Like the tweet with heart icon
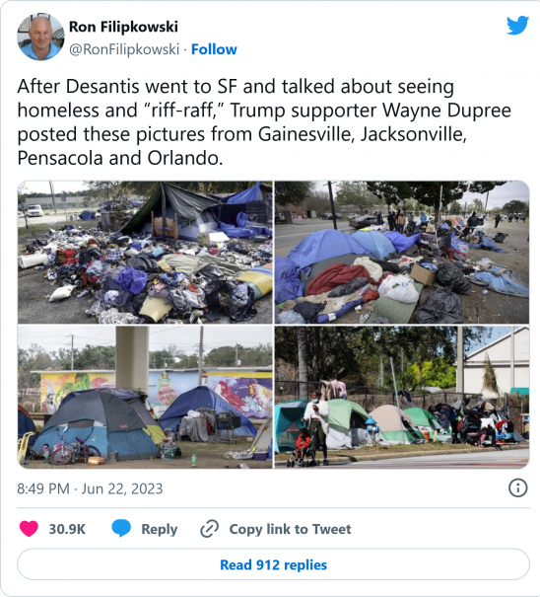Viewport: 540px width, 597px height. (29, 529)
